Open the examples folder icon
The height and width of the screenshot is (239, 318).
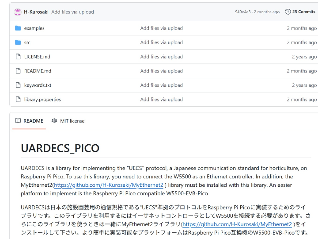[18, 28]
